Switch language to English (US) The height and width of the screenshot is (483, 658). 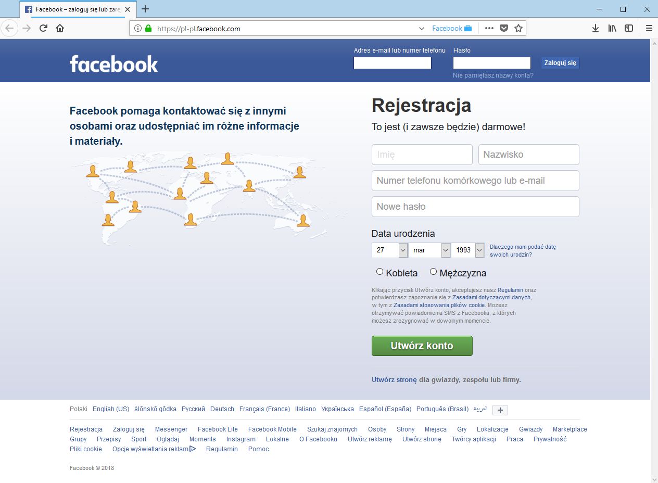(111, 409)
